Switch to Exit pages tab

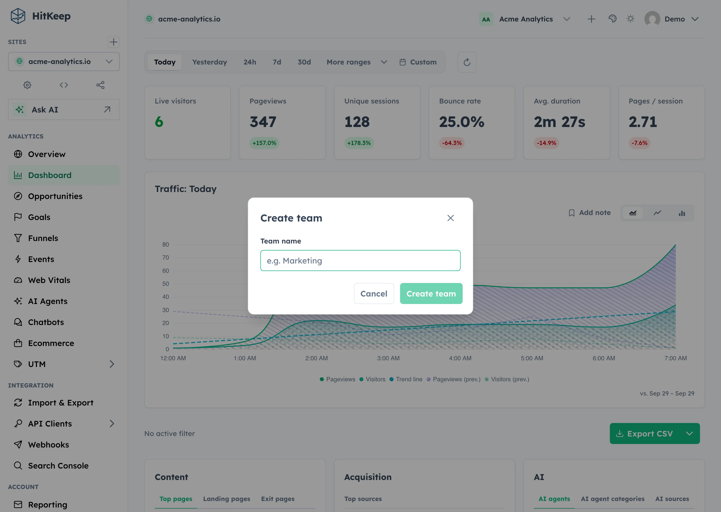(x=278, y=499)
